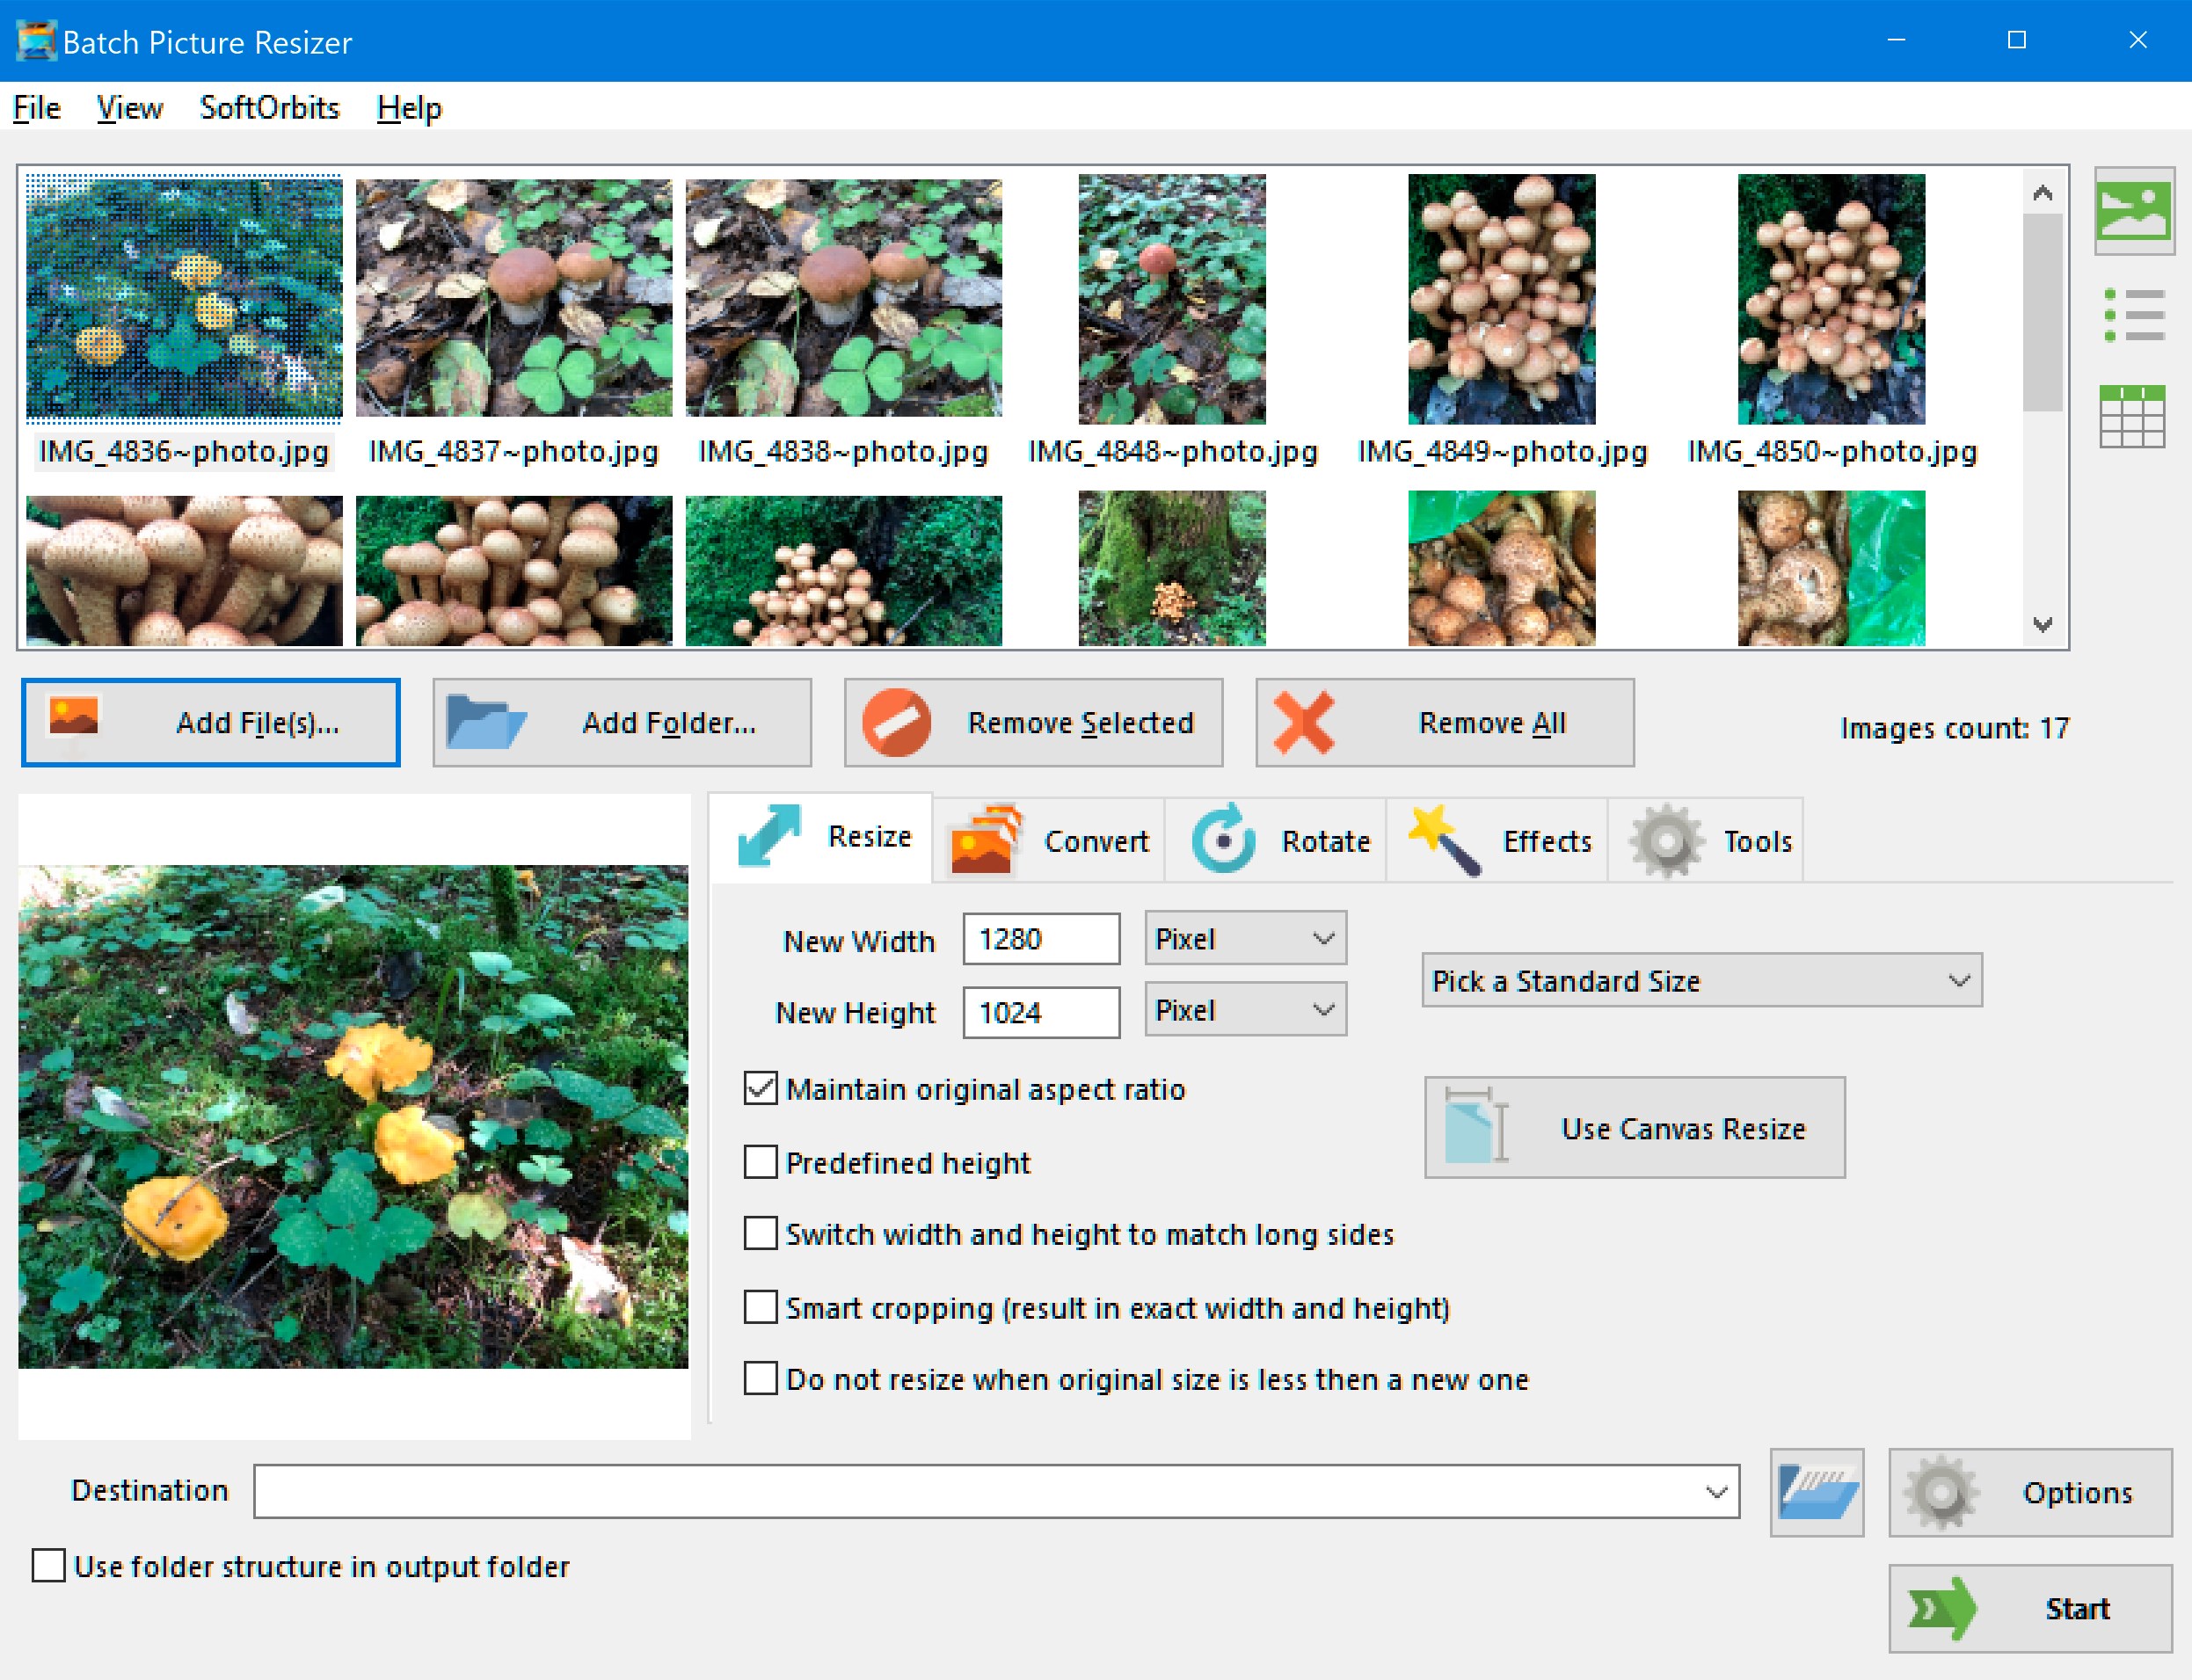Switch to list view mode icon
Image resolution: width=2192 pixels, height=1680 pixels.
pyautogui.click(x=2133, y=315)
